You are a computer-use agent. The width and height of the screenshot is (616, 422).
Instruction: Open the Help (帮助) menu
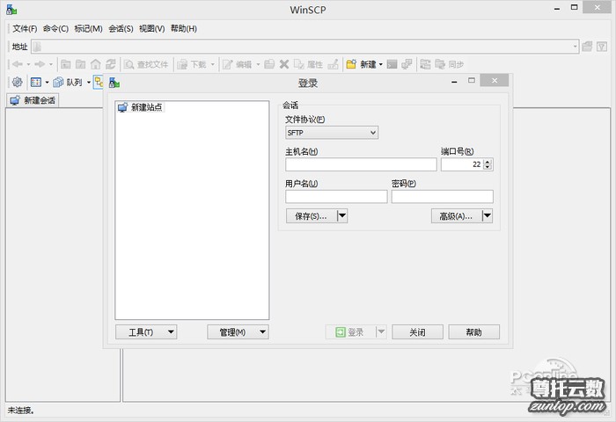tap(184, 29)
